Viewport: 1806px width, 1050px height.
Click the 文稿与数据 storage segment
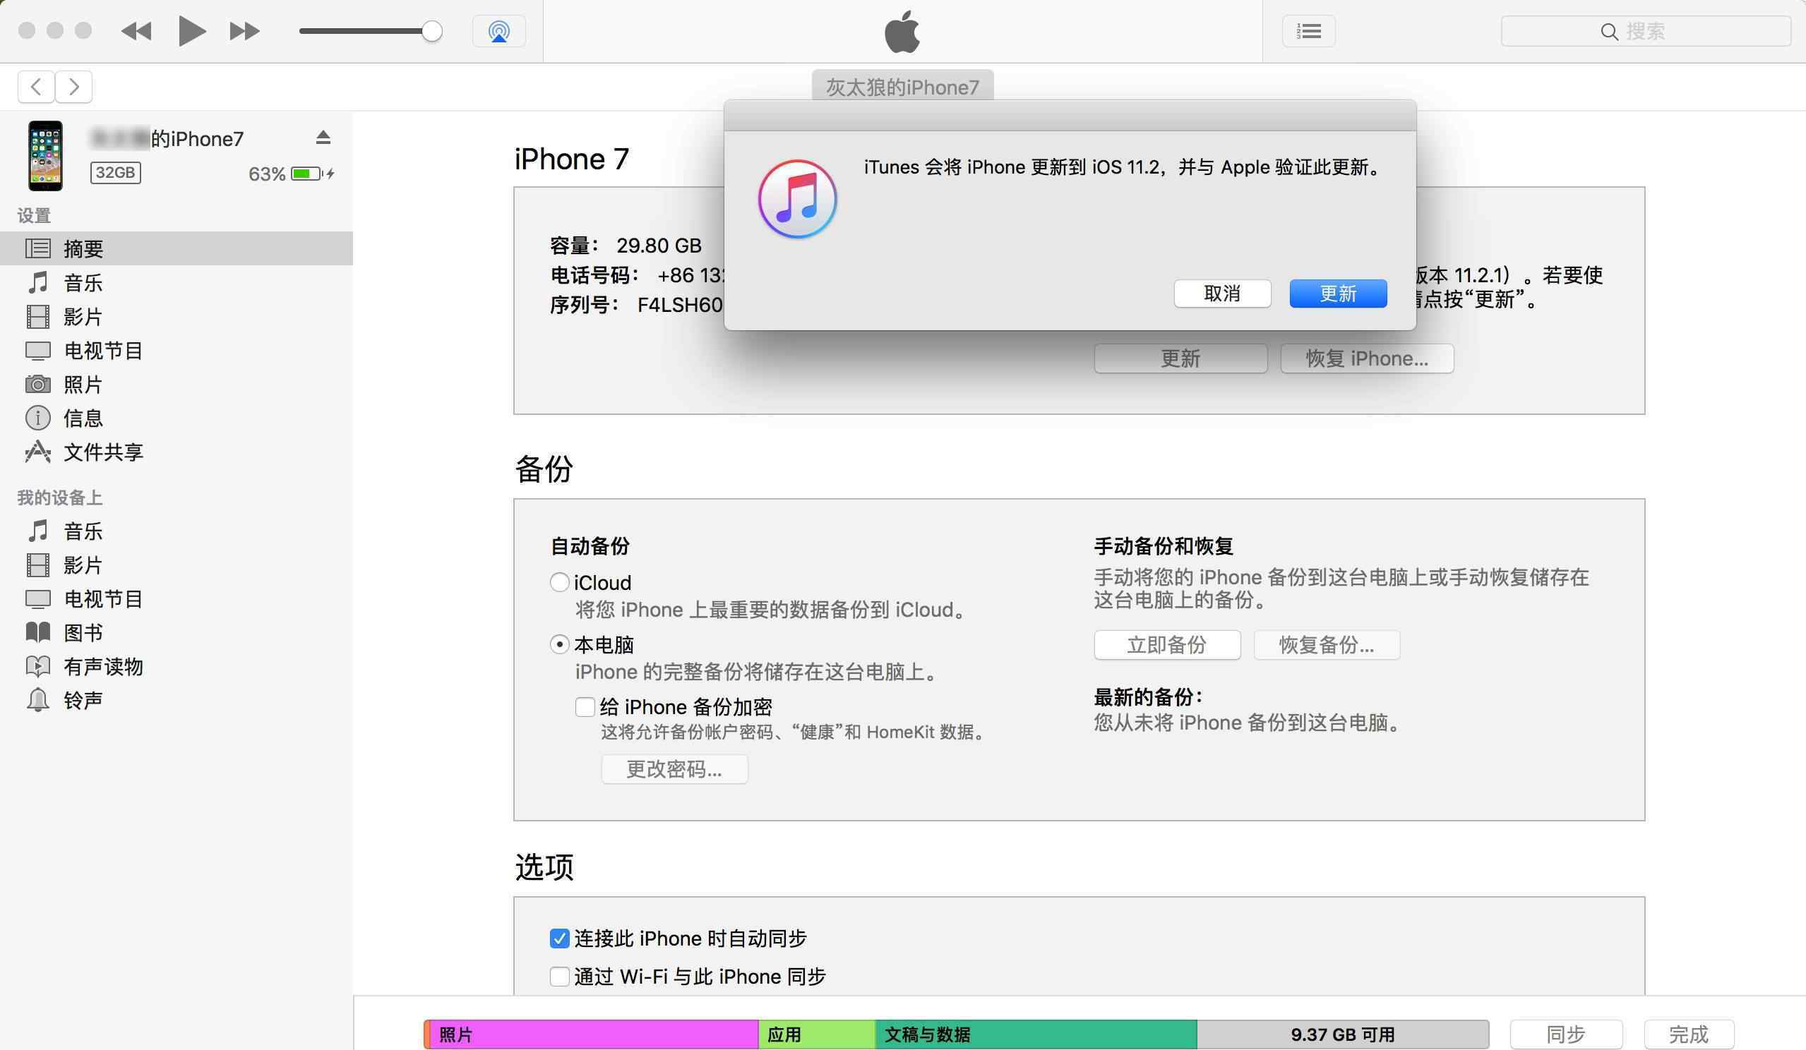pyautogui.click(x=1036, y=1034)
